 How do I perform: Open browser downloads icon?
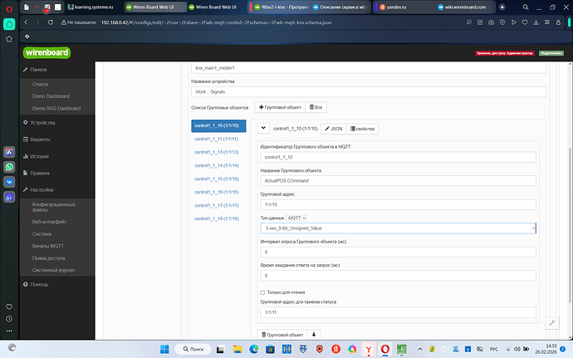[x=536, y=22]
